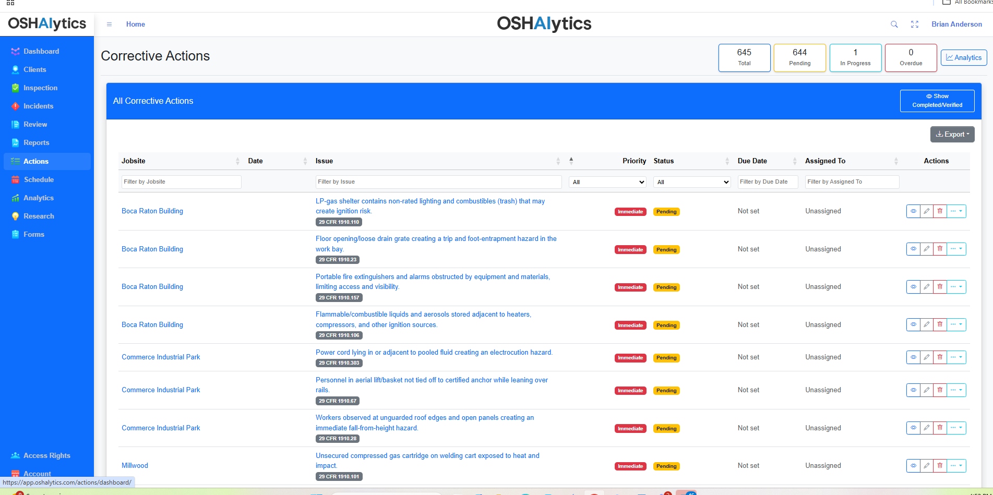This screenshot has width=993, height=495.
Task: Open the 0 Overdue stats card
Action: click(911, 57)
